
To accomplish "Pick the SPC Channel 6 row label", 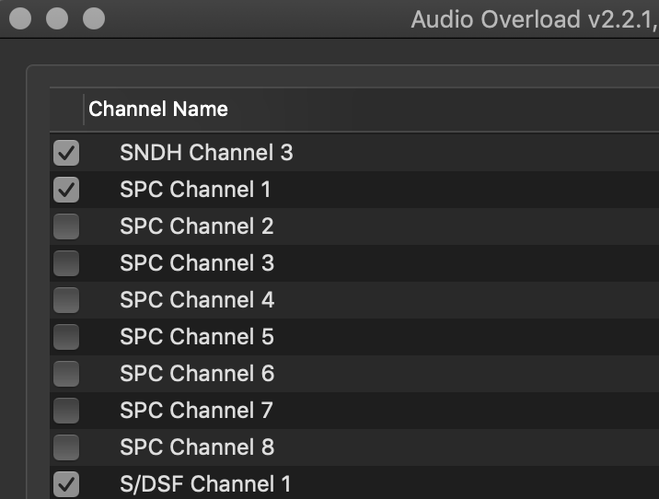I will [x=196, y=374].
